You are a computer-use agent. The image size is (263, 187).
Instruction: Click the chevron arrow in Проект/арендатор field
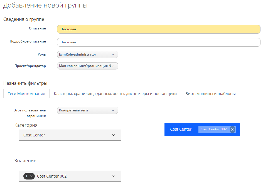113,66
